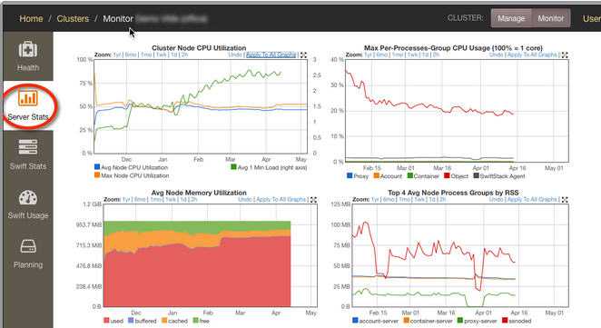Apply CPU Utilization zoom to all graphs
Image resolution: width=601 pixels, height=328 pixels.
pos(271,55)
